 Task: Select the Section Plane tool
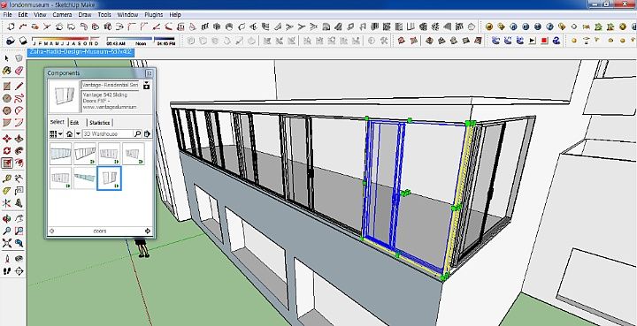pyautogui.click(x=19, y=271)
